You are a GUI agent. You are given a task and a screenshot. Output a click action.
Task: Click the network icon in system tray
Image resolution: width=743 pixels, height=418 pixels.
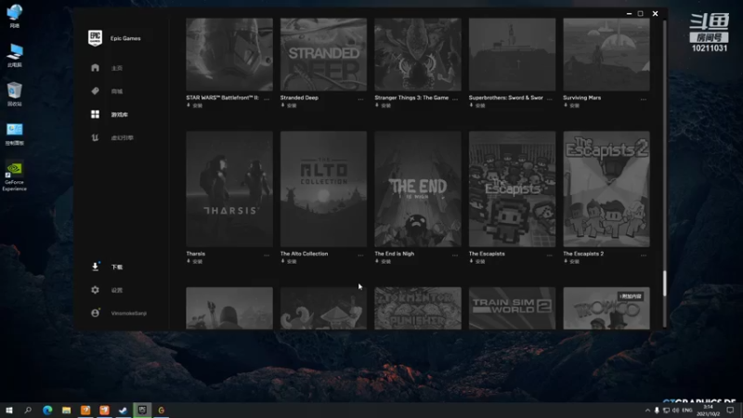point(666,410)
